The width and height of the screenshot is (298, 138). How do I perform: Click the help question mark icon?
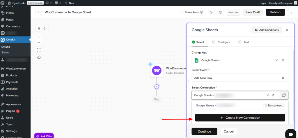click(220, 12)
